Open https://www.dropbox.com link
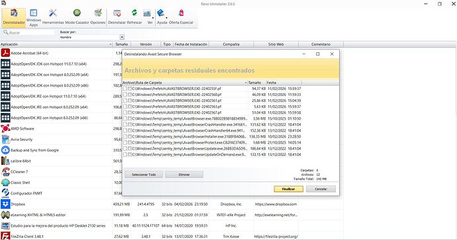This screenshot has width=457, height=240. coord(276,204)
